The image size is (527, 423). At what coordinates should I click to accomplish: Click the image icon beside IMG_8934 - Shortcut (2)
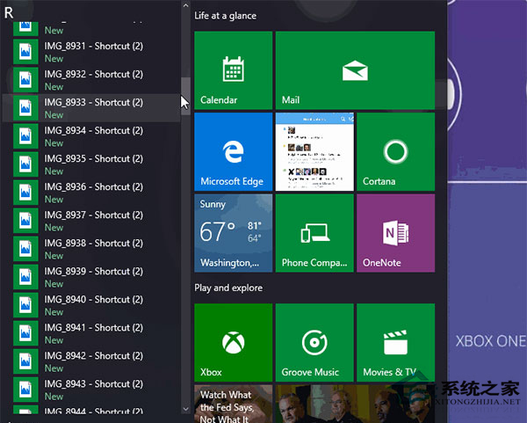pyautogui.click(x=25, y=136)
